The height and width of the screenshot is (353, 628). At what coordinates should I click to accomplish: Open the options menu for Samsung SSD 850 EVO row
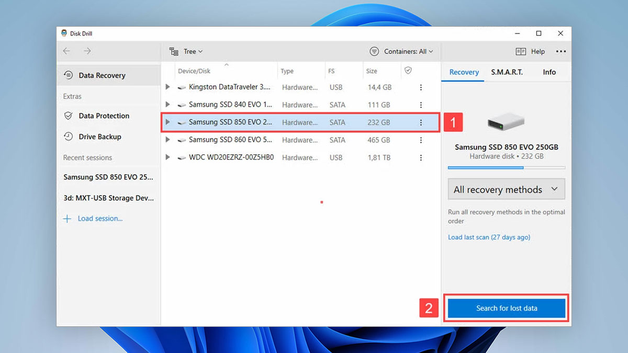click(421, 122)
